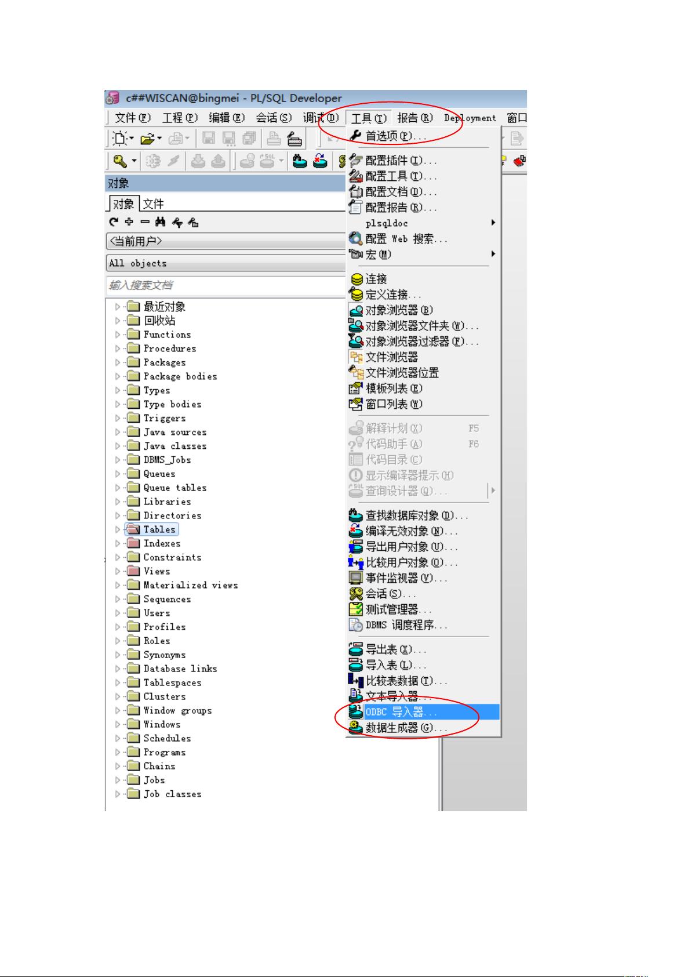Click the yellow key Log on icon
Image resolution: width=691 pixels, height=977 pixels.
click(x=120, y=161)
